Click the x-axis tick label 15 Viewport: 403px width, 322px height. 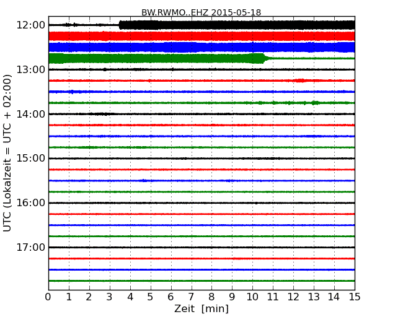355,297
